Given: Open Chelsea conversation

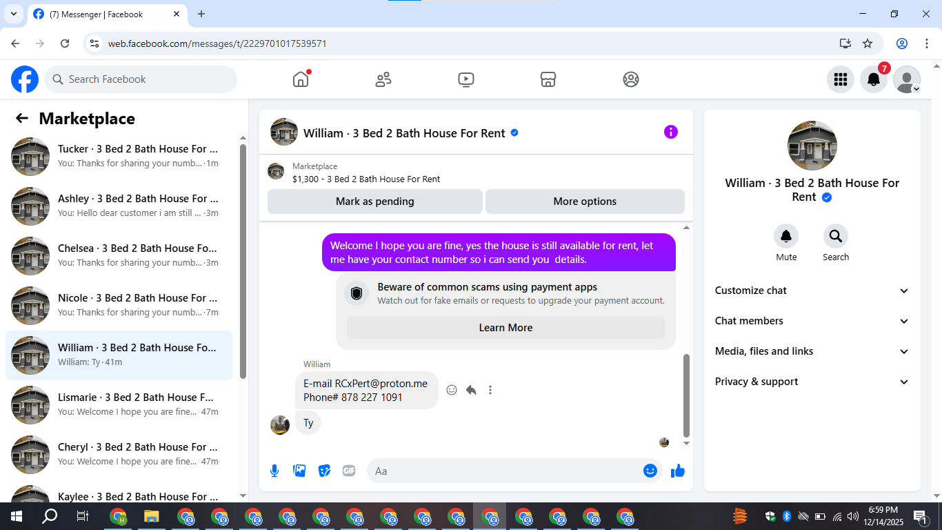Looking at the screenshot, I should (119, 255).
